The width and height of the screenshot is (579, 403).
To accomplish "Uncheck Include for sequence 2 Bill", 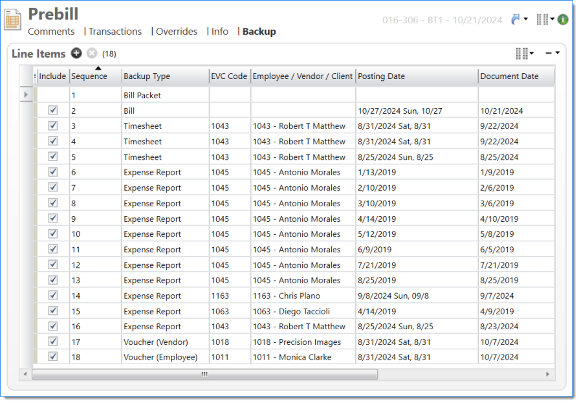I will (53, 111).
